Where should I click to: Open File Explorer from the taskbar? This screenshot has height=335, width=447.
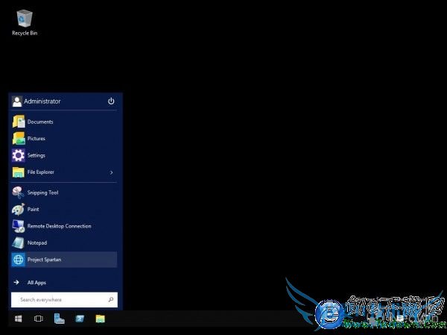click(x=101, y=319)
